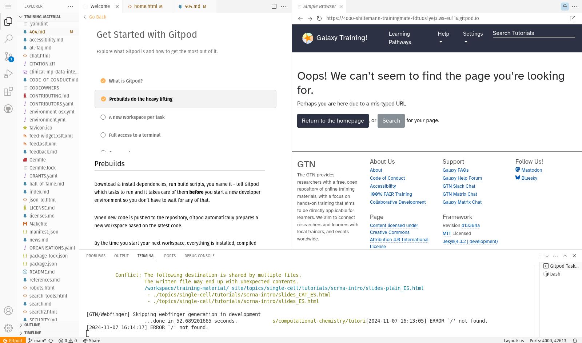Click Return to the homepage button

[x=333, y=121]
